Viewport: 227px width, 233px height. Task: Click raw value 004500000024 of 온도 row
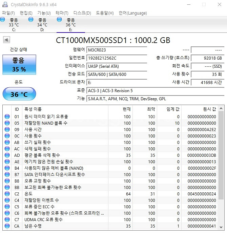[202, 194]
